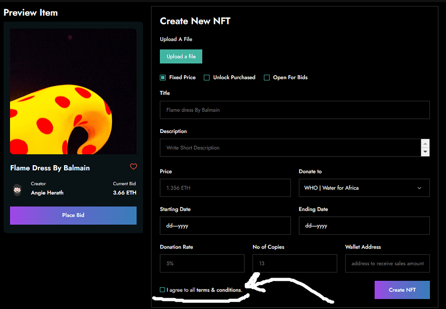
Task: Click the Price field showing 1.356 ETH
Action: click(x=225, y=188)
